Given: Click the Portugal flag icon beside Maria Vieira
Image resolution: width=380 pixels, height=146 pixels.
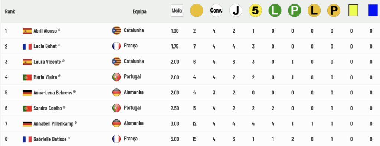Looking at the screenshot, I should point(27,77).
